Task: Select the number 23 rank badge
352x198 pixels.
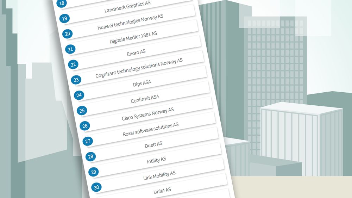Action: (76, 80)
